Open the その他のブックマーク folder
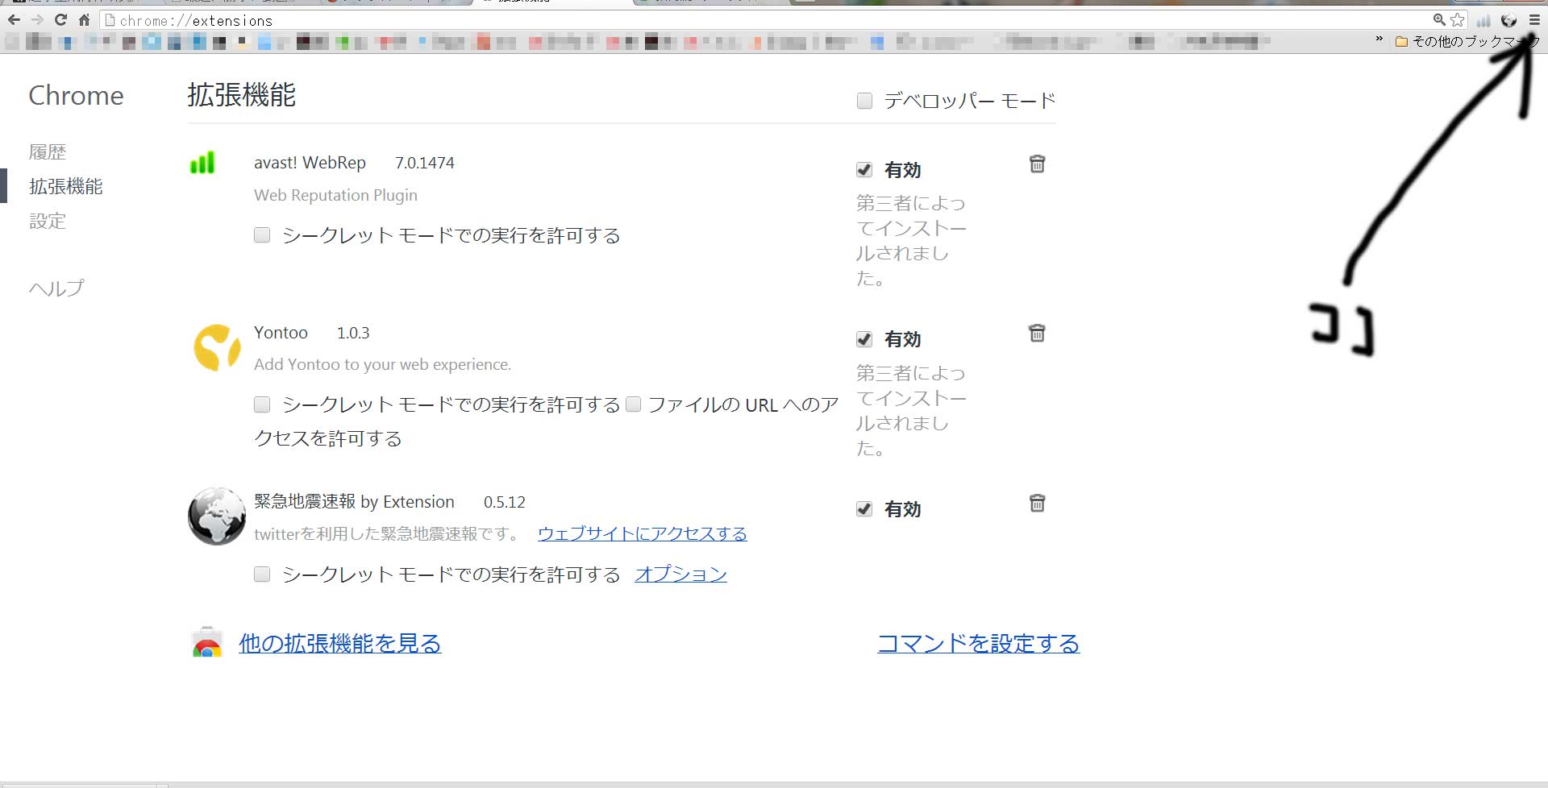Screen dimensions: 1548x788 [x=1467, y=41]
